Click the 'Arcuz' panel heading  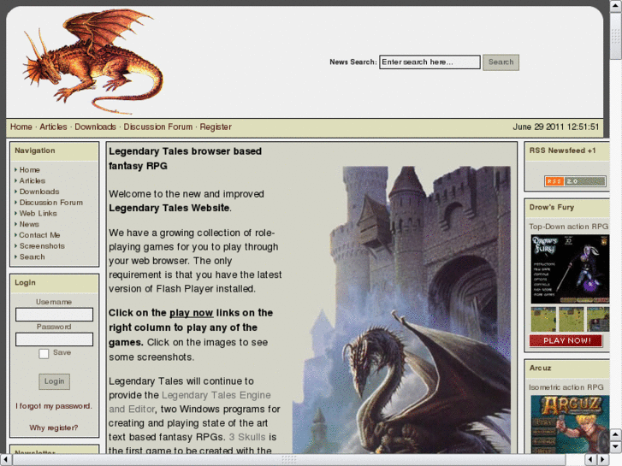point(540,368)
